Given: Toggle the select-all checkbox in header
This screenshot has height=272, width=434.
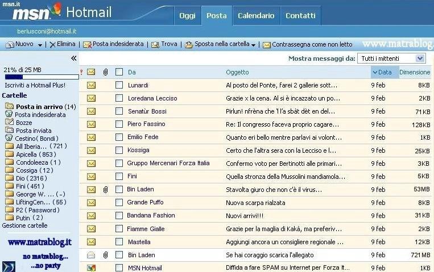Looking at the screenshot, I should click(x=119, y=72).
